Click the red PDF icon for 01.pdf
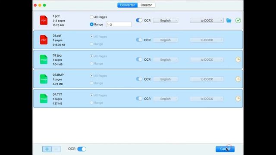 click(x=44, y=40)
